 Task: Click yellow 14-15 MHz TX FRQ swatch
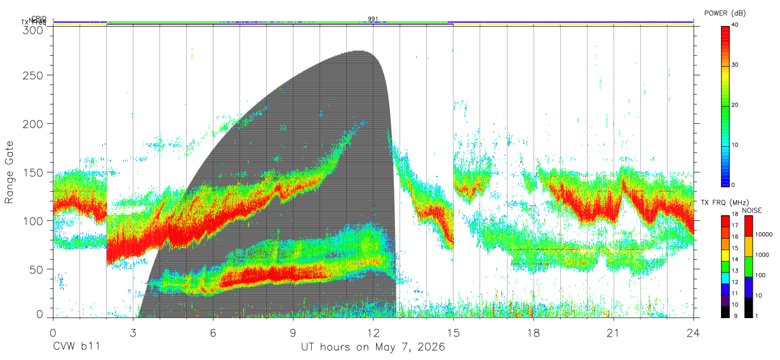pos(725,254)
